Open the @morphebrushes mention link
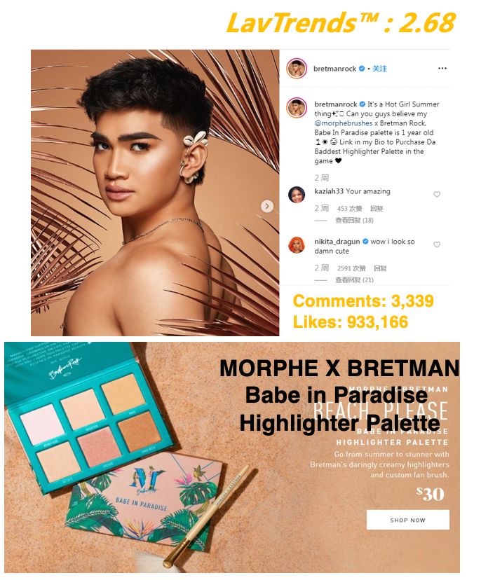Image resolution: width=481 pixels, height=580 pixels. click(x=344, y=123)
